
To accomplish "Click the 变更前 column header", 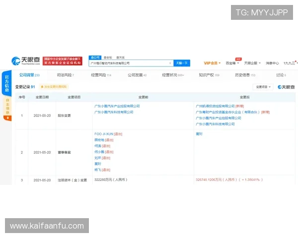I will (x=143, y=97).
